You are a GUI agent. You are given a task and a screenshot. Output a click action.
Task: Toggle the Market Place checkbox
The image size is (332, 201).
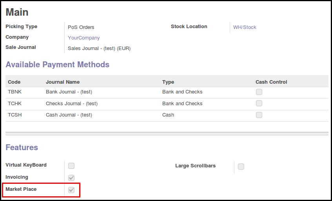coord(71,190)
